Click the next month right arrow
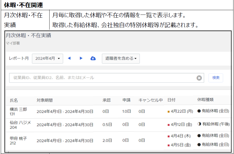The image size is (234, 154). (x=81, y=58)
